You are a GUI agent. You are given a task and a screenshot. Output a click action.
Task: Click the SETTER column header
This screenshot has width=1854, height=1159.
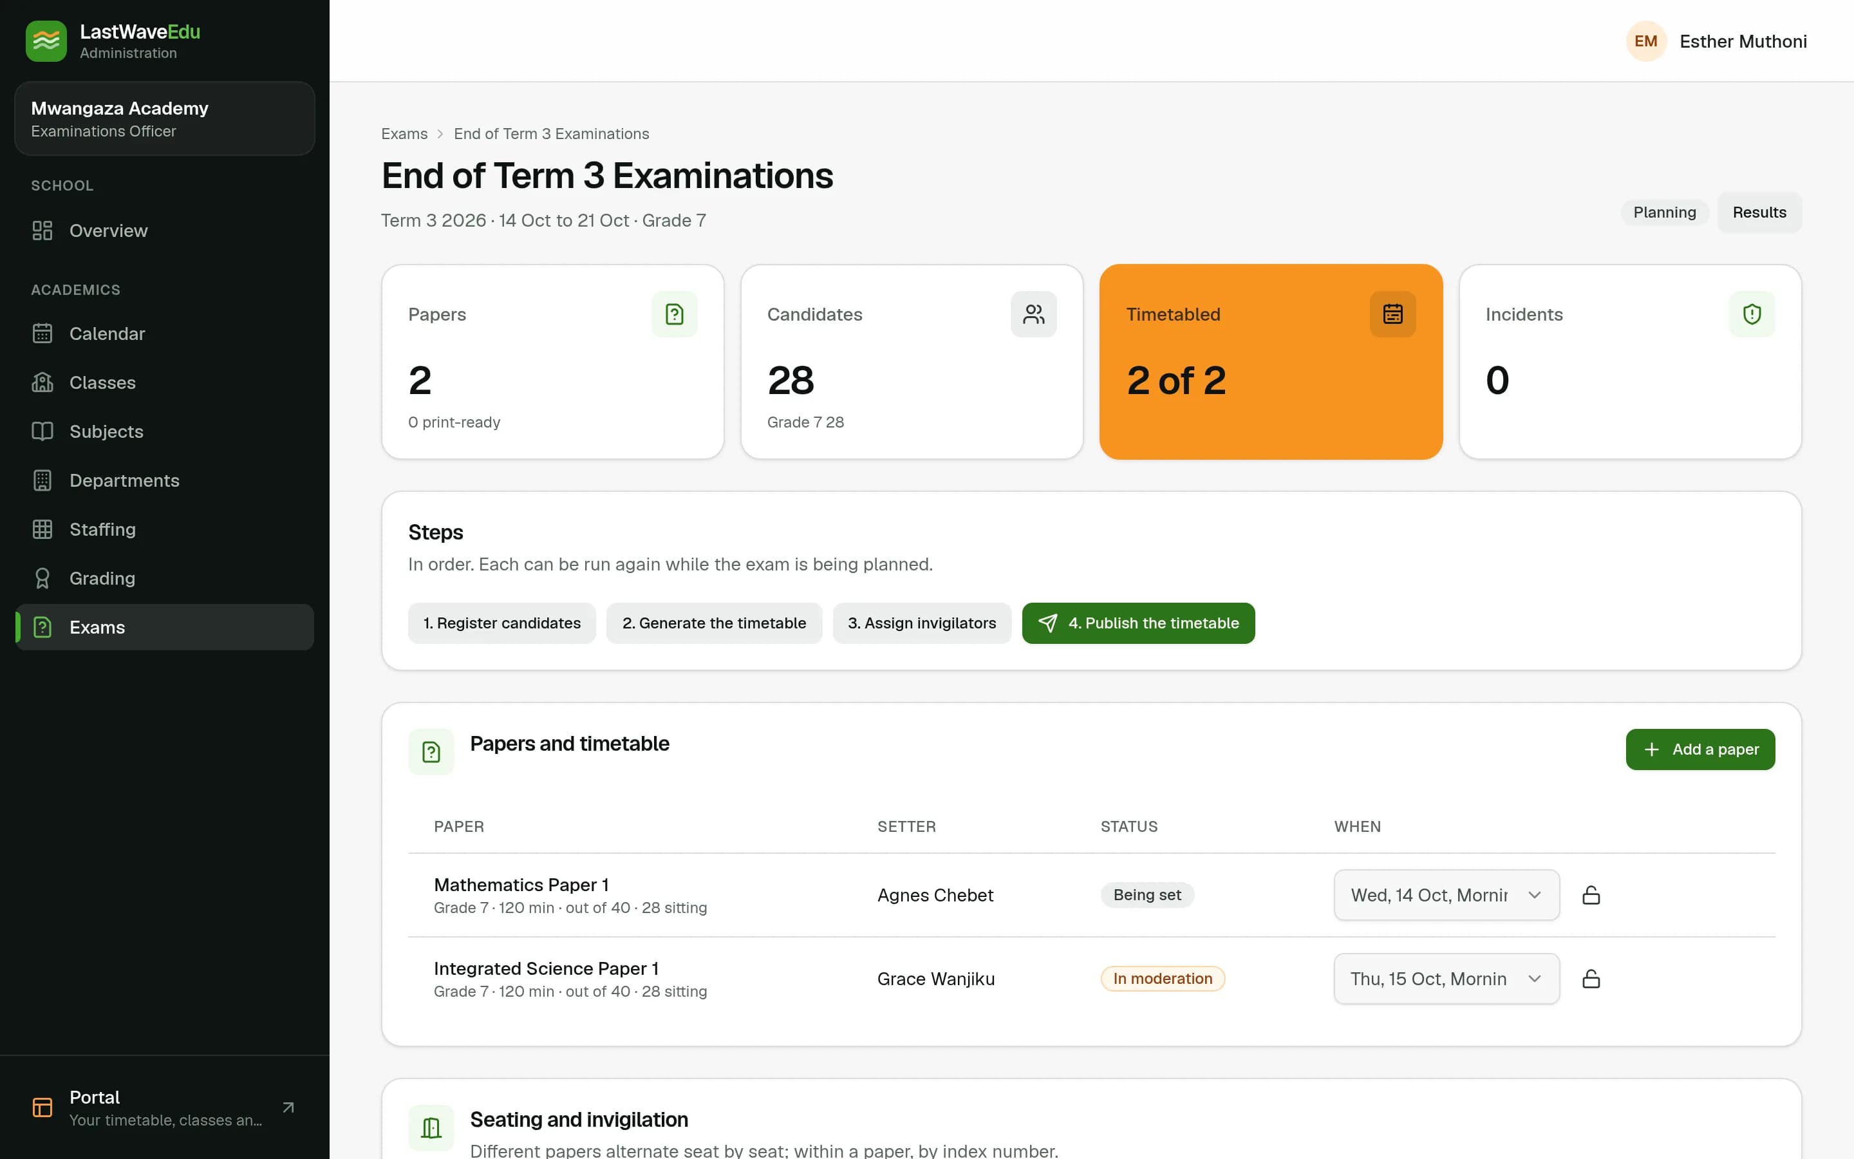(x=906, y=826)
